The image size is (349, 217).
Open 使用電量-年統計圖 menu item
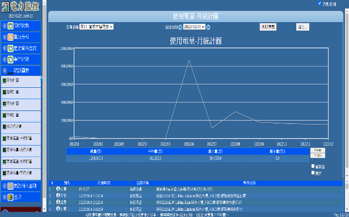[x=20, y=174]
